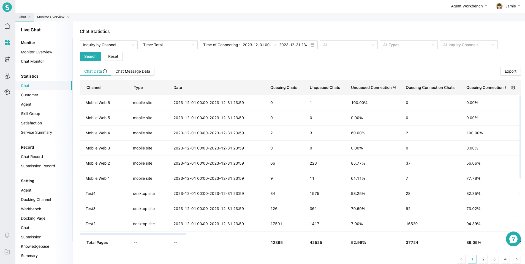Open Summary setting
525x264 pixels.
[x=29, y=256]
